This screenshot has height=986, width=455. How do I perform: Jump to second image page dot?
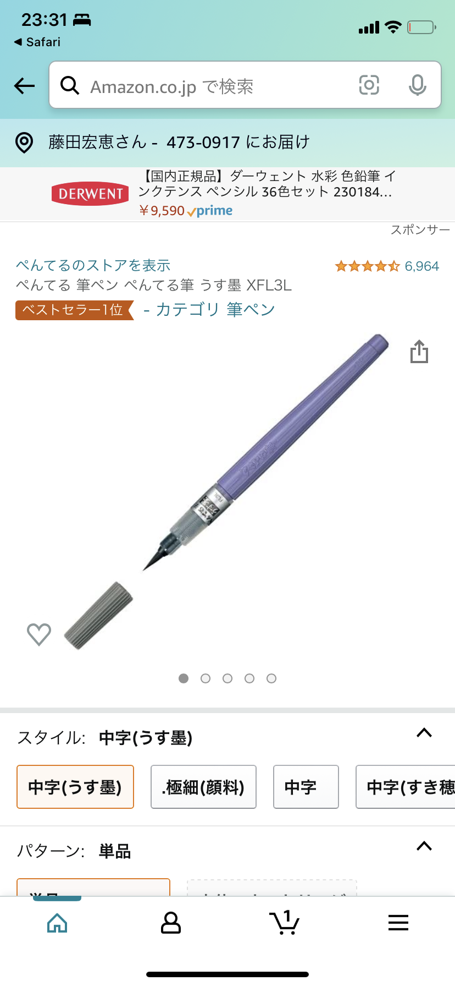[x=206, y=678]
